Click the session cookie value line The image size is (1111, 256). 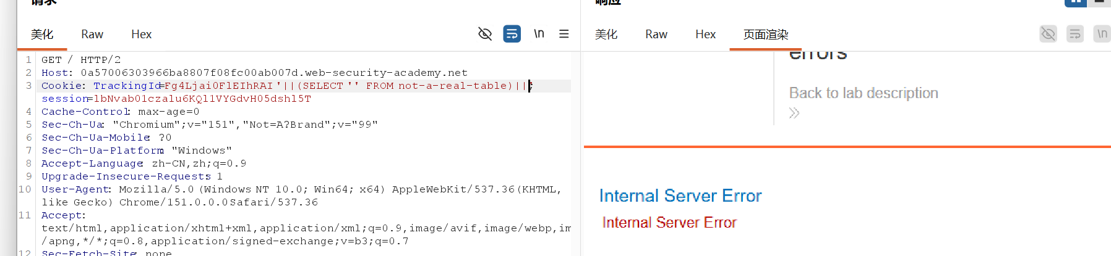[176, 99]
